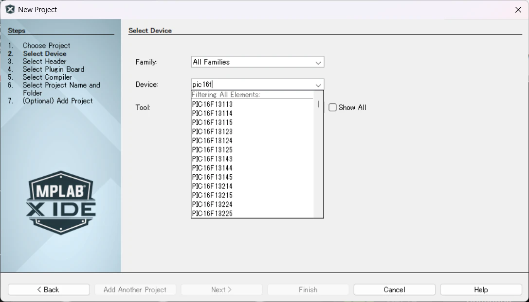The width and height of the screenshot is (529, 302).
Task: Click the MPLAB X app icon in title bar
Action: (10, 9)
